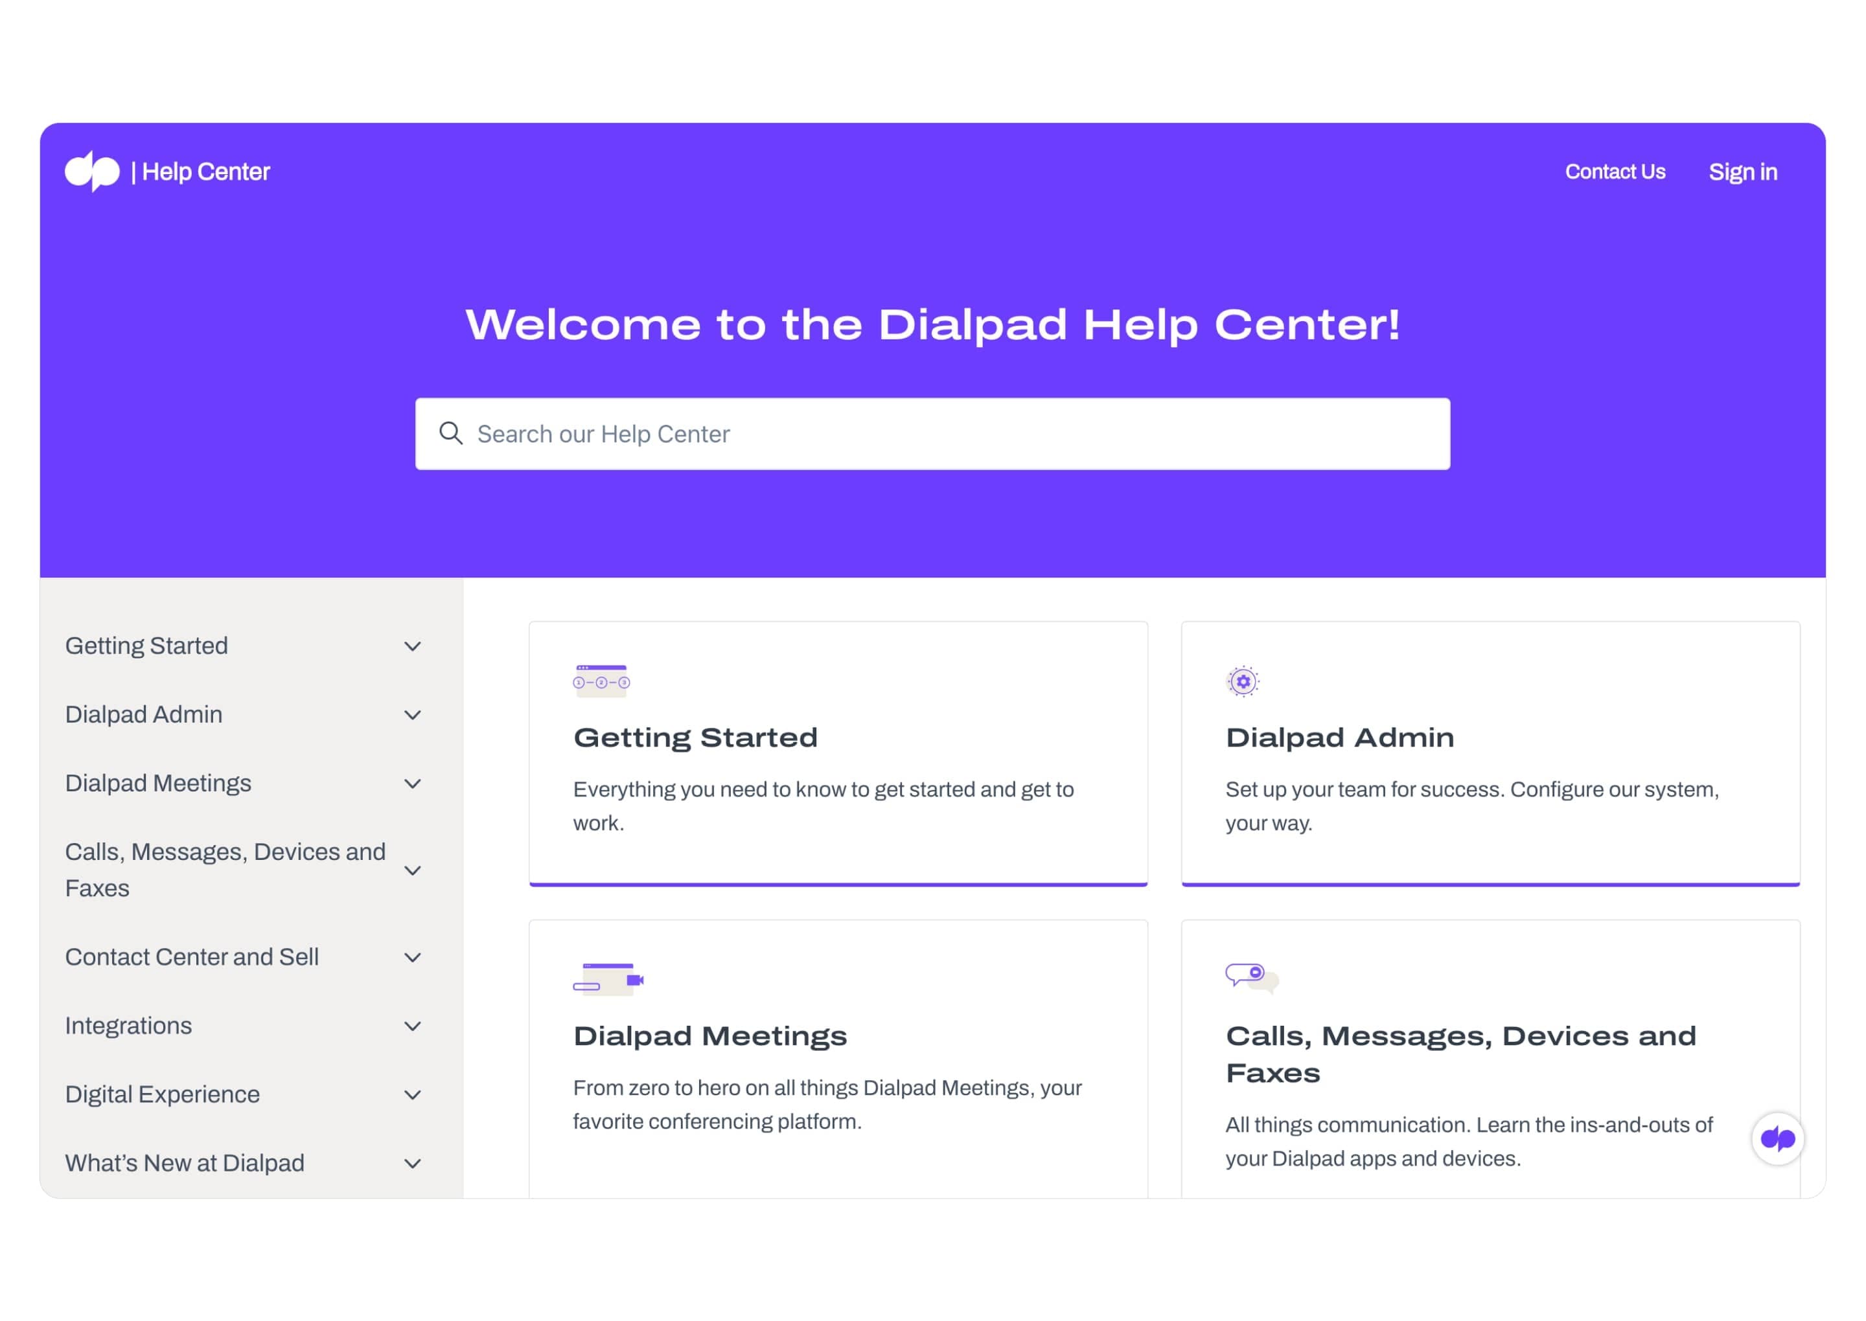Click the Search our Help Center input field
The image size is (1866, 1321).
pos(932,433)
